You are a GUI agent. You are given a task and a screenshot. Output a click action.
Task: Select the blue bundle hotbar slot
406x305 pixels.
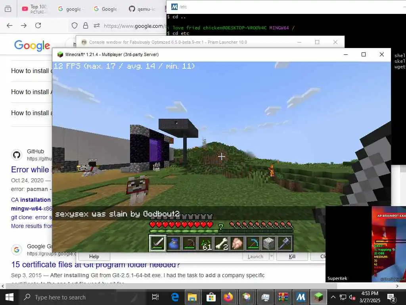point(174,243)
